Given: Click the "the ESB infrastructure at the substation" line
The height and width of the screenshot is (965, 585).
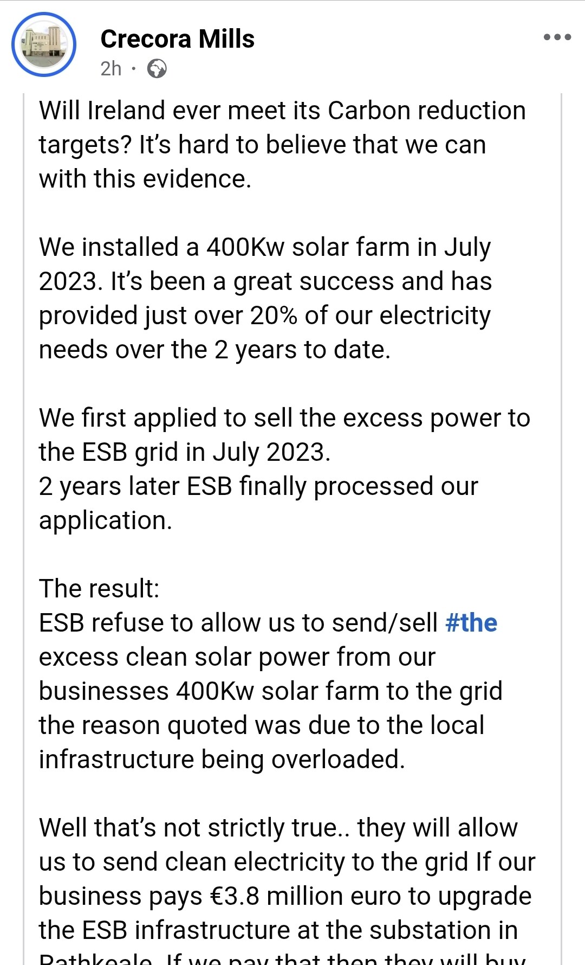Looking at the screenshot, I should [278, 930].
